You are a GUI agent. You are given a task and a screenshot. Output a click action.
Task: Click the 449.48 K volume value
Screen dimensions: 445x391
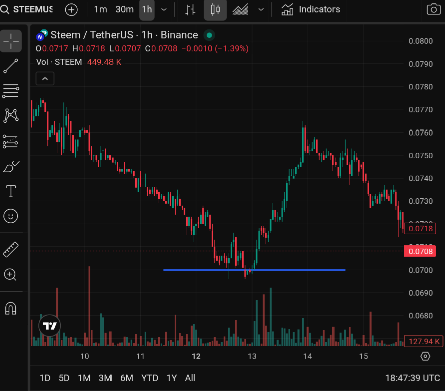[x=104, y=62]
